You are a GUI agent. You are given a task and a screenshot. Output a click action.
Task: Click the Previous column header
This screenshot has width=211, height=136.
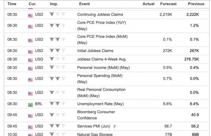pos(196,4)
